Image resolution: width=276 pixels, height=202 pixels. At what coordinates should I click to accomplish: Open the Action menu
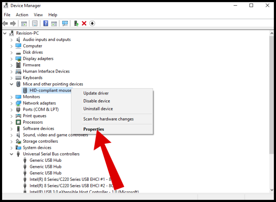pyautogui.click(x=22, y=15)
